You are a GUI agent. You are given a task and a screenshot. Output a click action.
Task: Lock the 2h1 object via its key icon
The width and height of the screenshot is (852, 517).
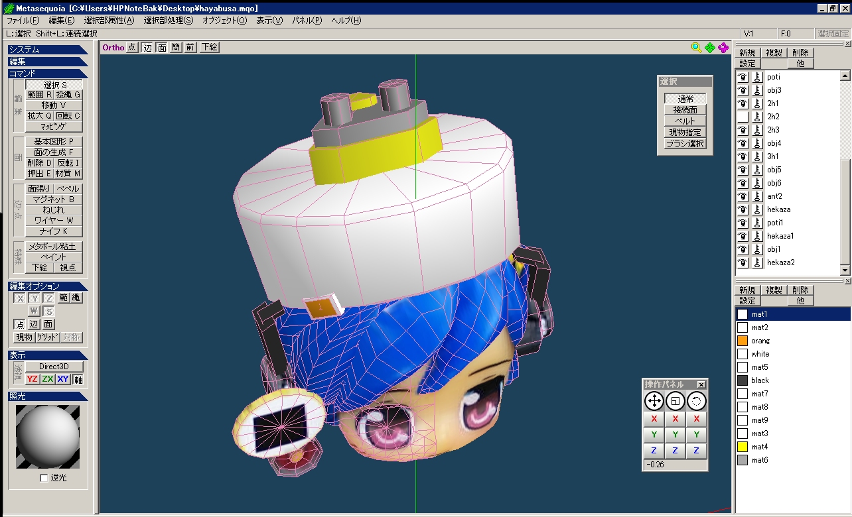[x=757, y=103]
